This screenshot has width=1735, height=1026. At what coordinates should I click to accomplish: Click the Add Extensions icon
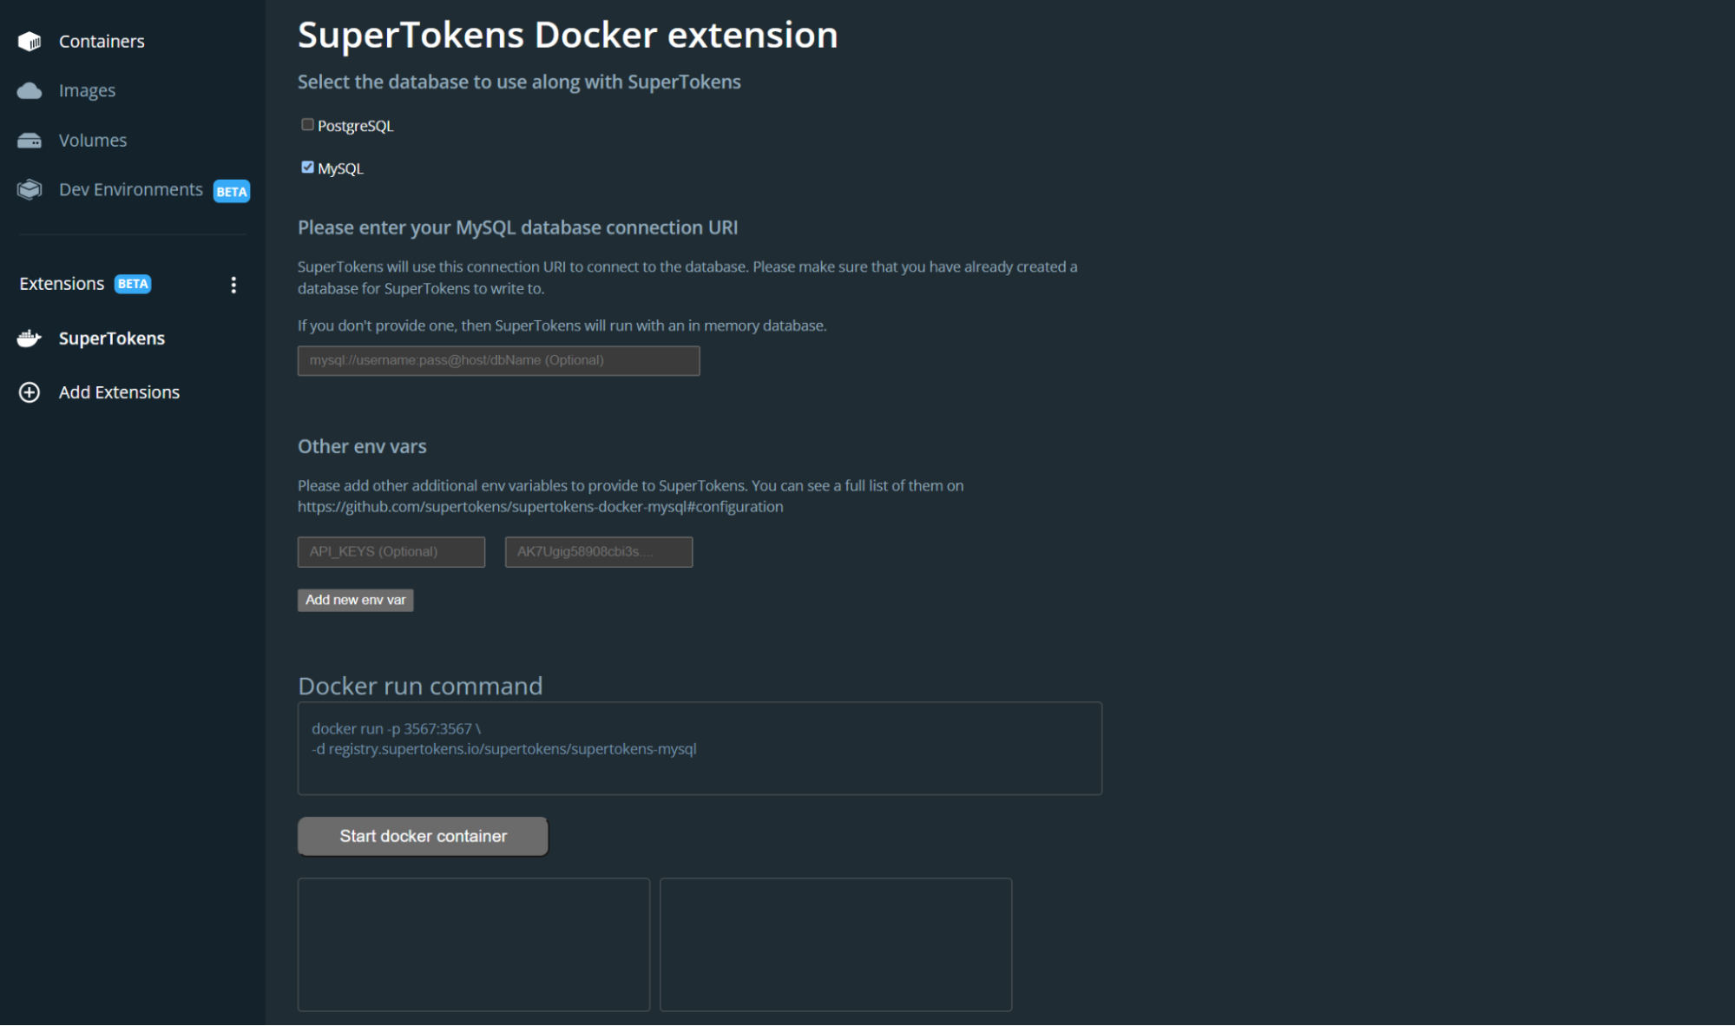click(30, 391)
